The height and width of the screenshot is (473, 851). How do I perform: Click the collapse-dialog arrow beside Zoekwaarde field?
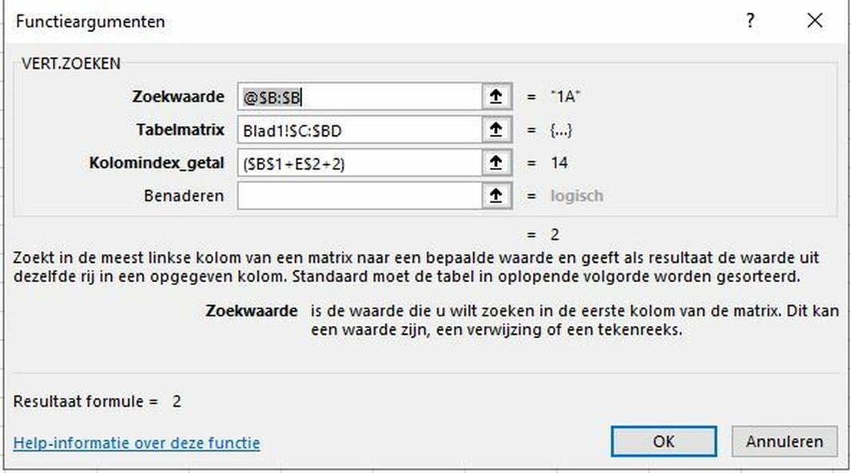pos(496,97)
